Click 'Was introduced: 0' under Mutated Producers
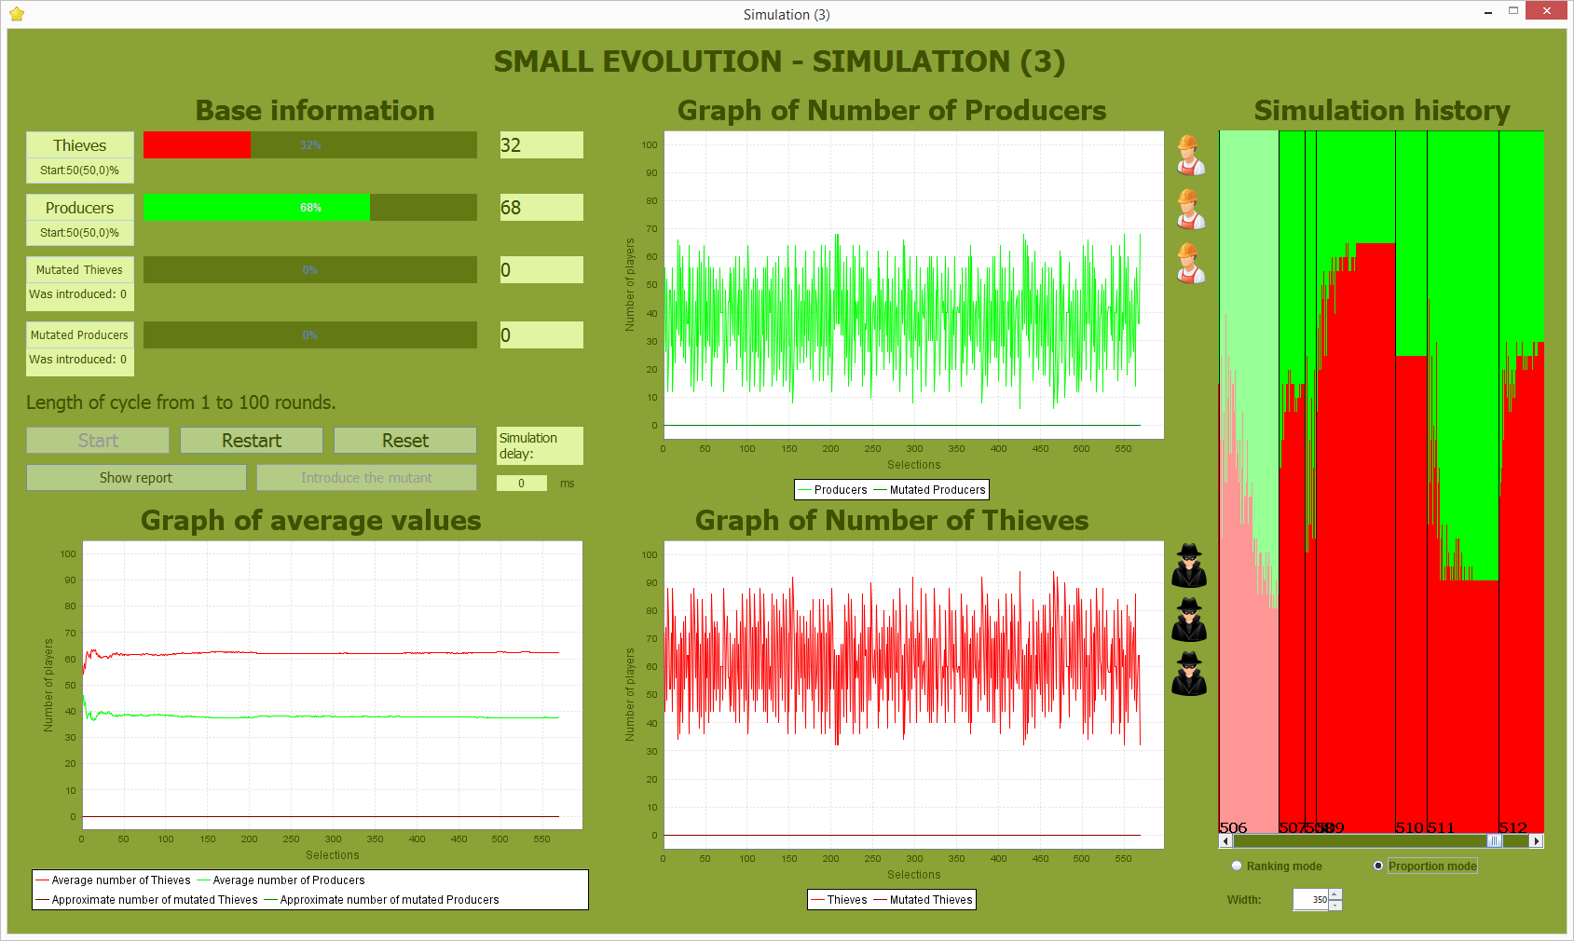The height and width of the screenshot is (941, 1574). [x=78, y=360]
